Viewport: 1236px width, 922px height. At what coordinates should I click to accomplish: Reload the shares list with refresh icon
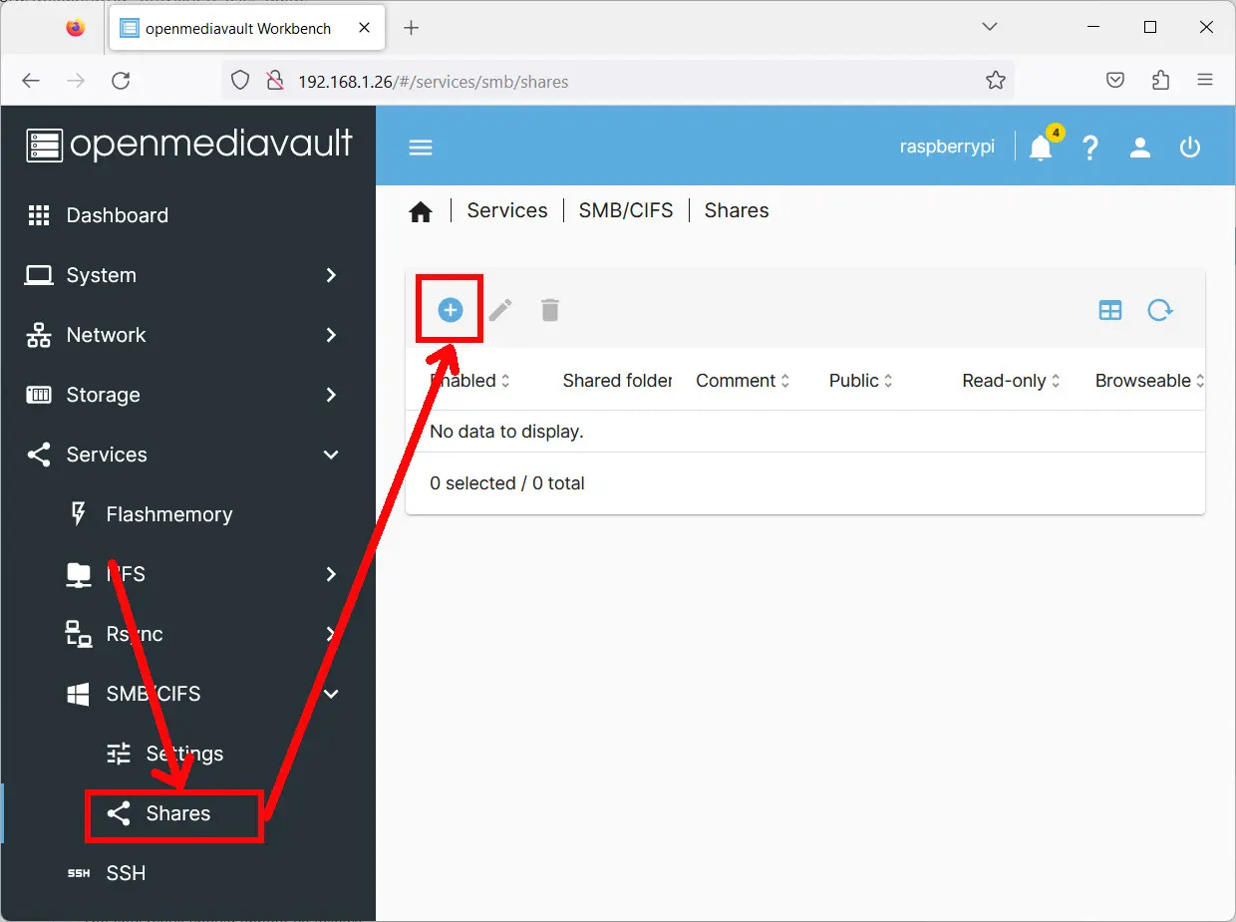click(x=1159, y=310)
